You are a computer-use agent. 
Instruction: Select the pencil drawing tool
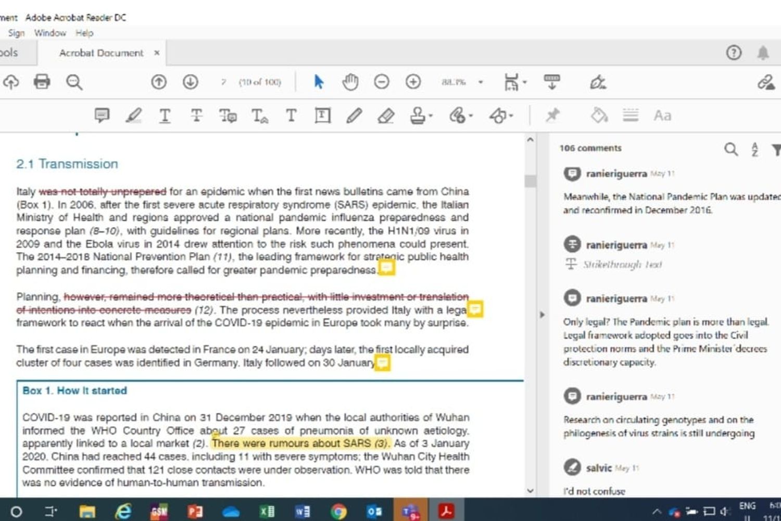[354, 115]
